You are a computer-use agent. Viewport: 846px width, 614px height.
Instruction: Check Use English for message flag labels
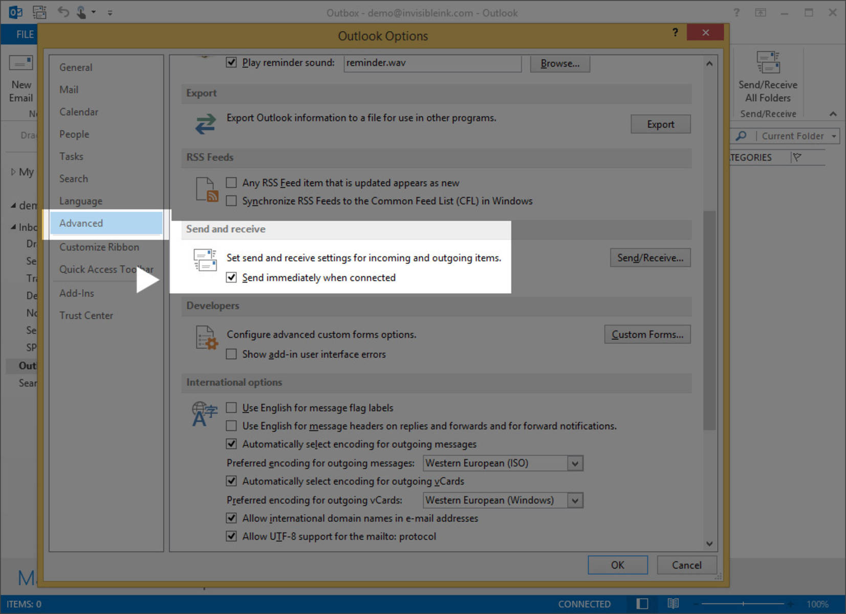click(x=231, y=408)
